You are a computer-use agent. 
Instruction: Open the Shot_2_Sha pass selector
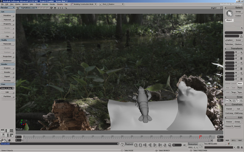pos(7,88)
